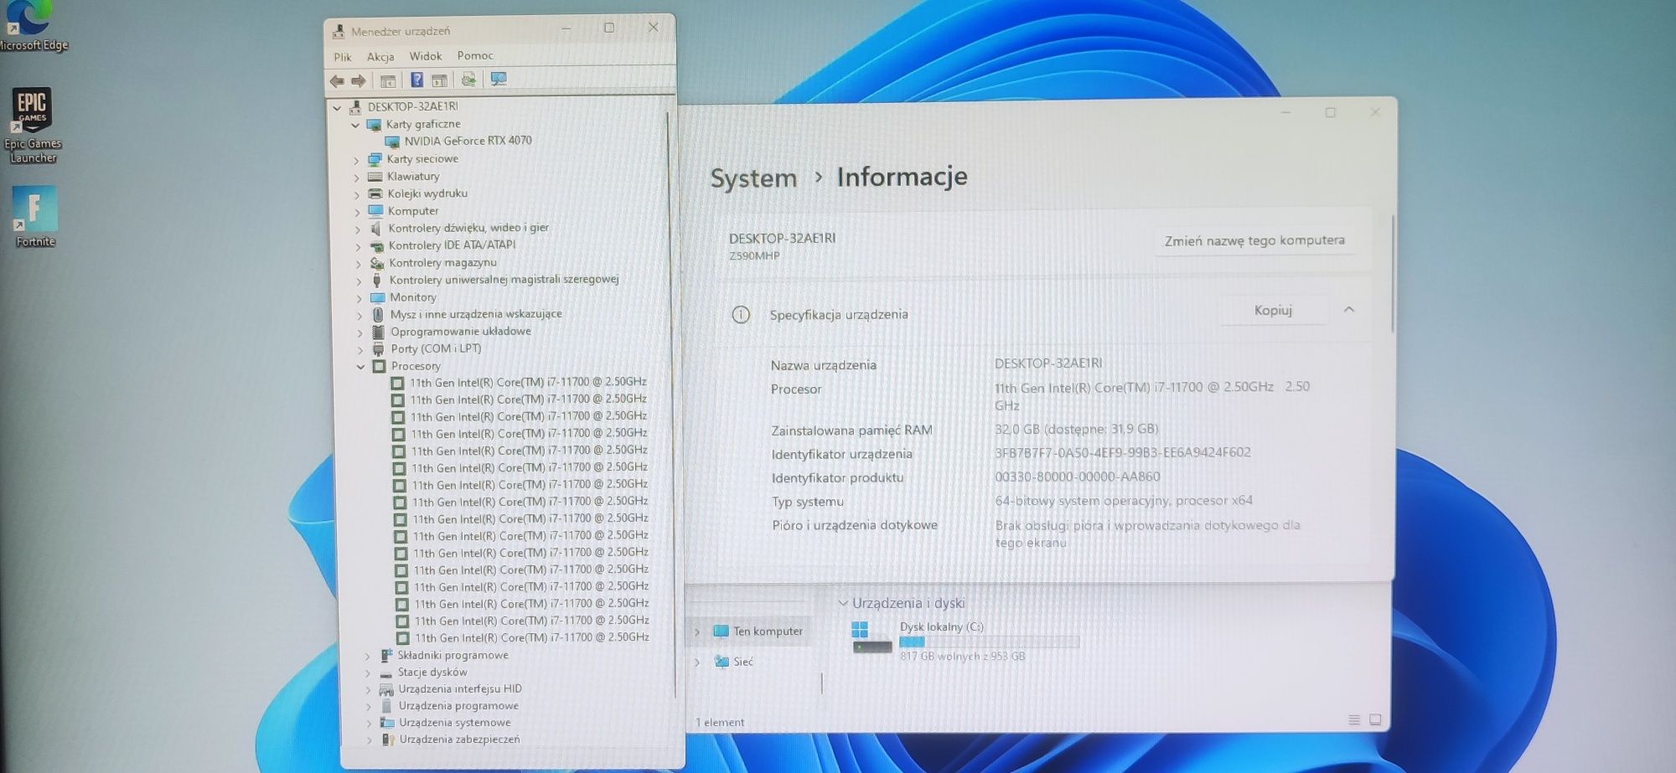Expand Urządzenia interfejsu HID
The width and height of the screenshot is (1676, 773).
(x=368, y=690)
